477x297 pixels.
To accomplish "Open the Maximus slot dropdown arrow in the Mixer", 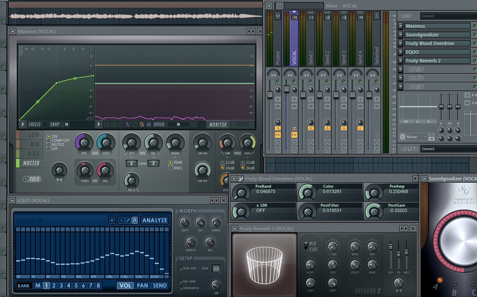I will tap(401, 26).
